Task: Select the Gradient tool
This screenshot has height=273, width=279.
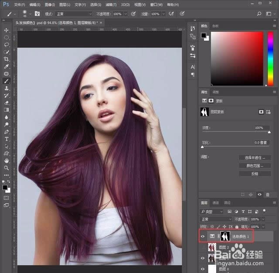Action: coord(7,110)
